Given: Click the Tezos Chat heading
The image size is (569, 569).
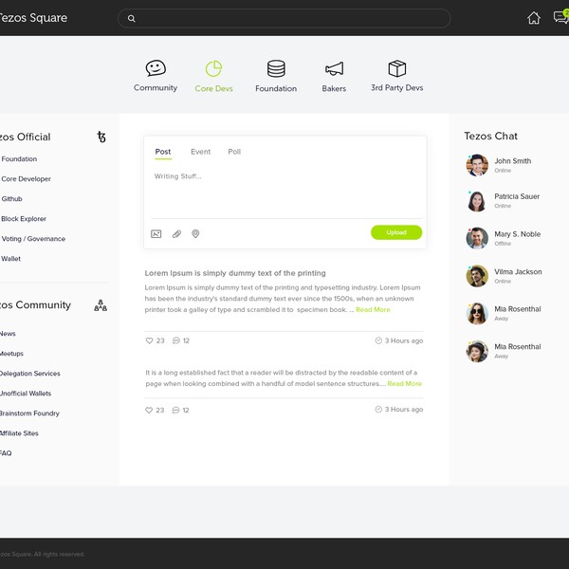Looking at the screenshot, I should 490,136.
